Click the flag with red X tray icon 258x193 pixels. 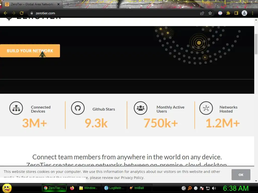point(202,188)
